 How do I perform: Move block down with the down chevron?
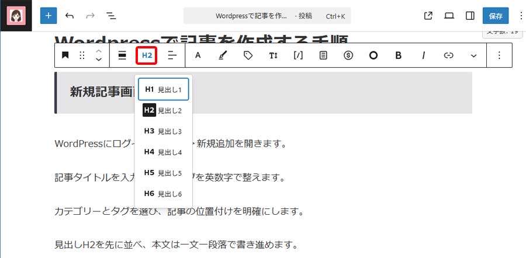[99, 60]
